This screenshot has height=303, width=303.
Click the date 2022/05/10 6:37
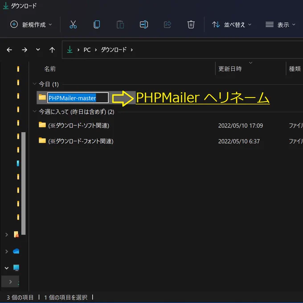[239, 141]
